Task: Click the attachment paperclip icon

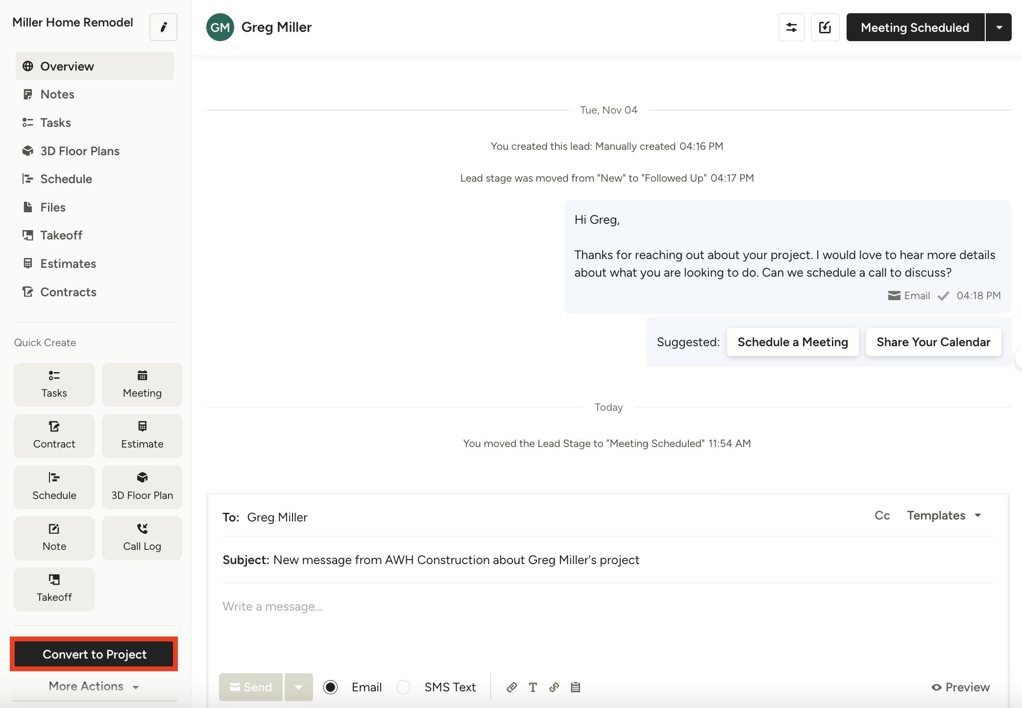Action: [x=511, y=687]
